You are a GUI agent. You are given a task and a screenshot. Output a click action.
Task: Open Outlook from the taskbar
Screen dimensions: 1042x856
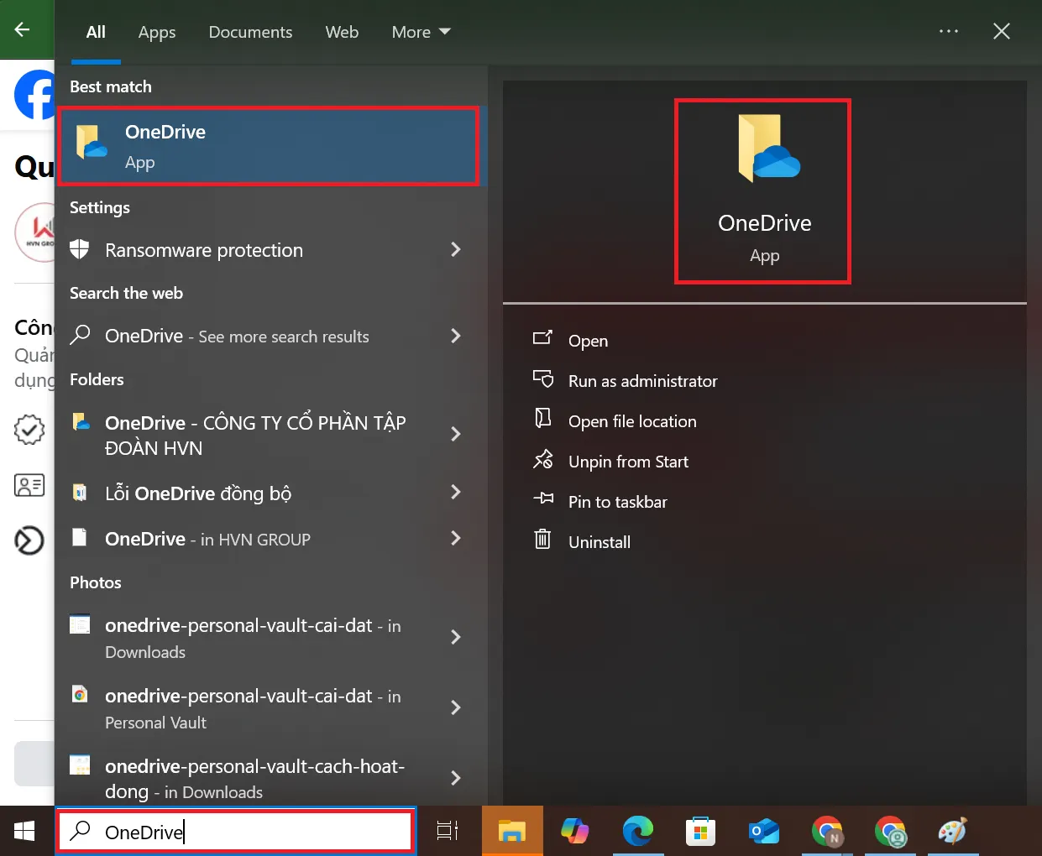[764, 832]
